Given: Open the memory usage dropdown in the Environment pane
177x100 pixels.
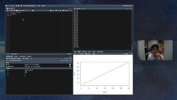Looking at the screenshot, I should tap(26, 59).
